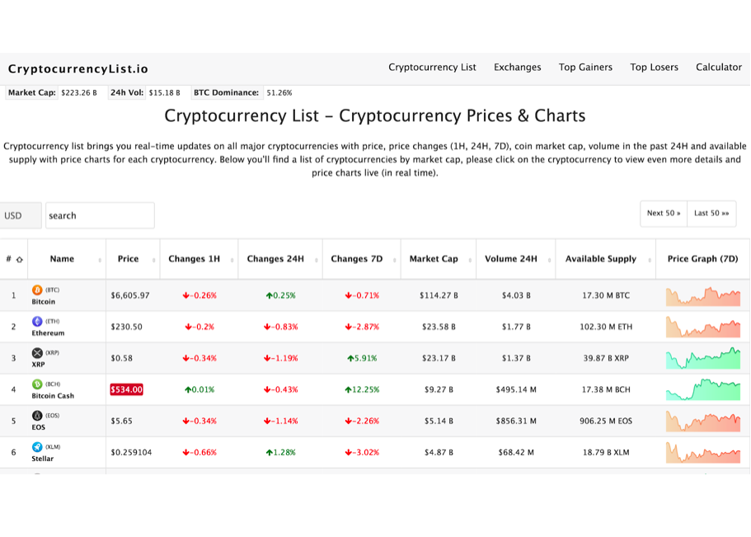Click the Next 50 button
751x537 pixels.
coord(664,214)
